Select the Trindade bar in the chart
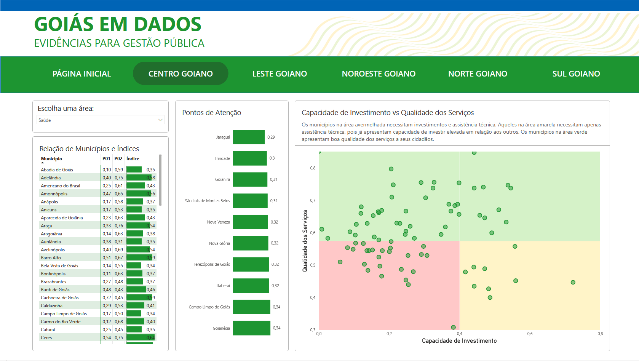Screen dimensions: 639x361 pyautogui.click(x=250, y=158)
